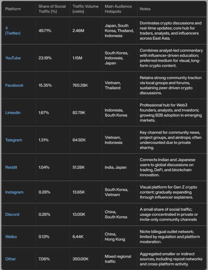
Task: Follow the Weibo link
Action: pos(11,236)
